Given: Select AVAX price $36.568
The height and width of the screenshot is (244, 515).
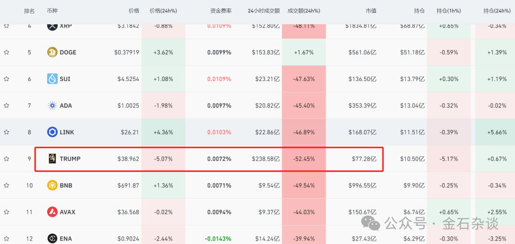Looking at the screenshot, I should 128,212.
